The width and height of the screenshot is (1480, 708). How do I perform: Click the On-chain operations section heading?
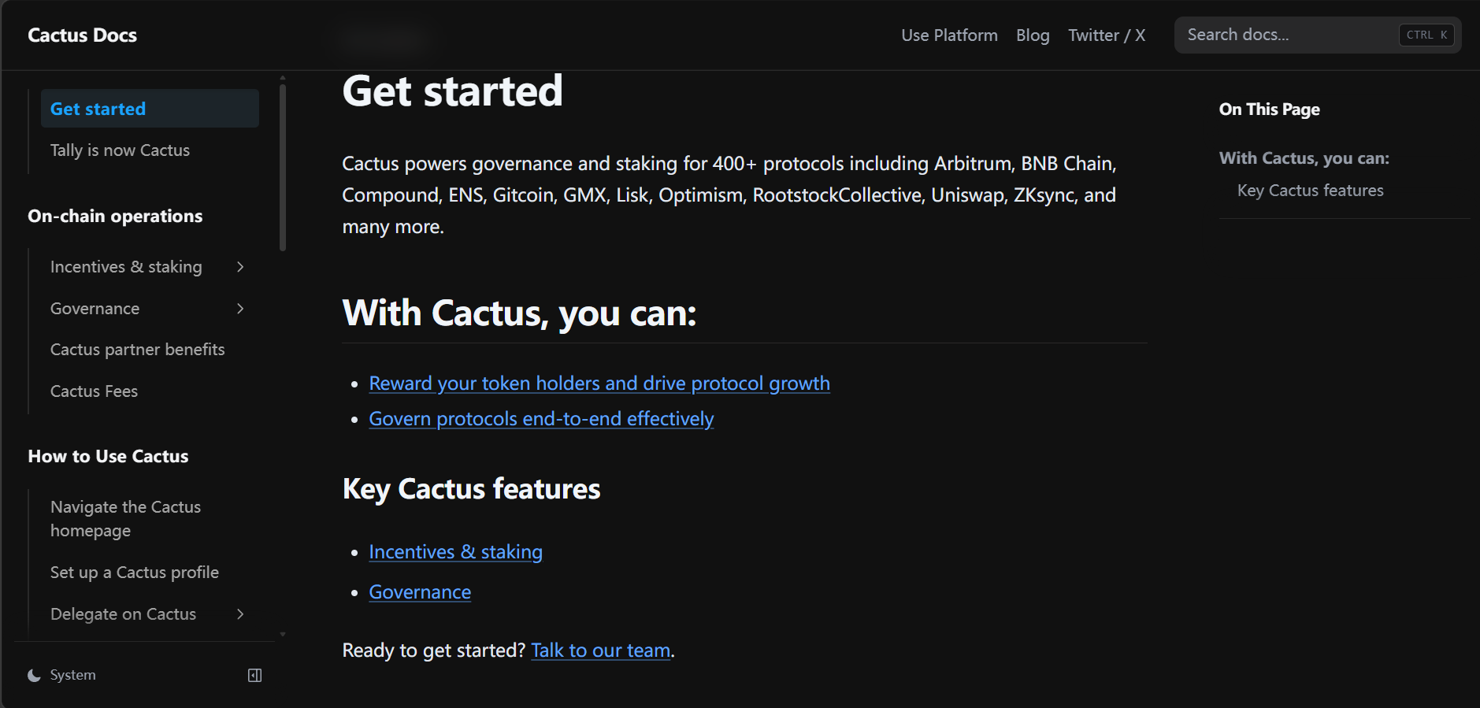coord(115,216)
